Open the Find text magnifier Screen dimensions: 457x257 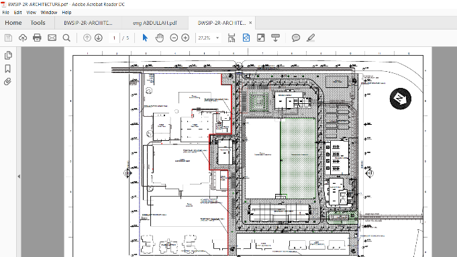pos(66,38)
